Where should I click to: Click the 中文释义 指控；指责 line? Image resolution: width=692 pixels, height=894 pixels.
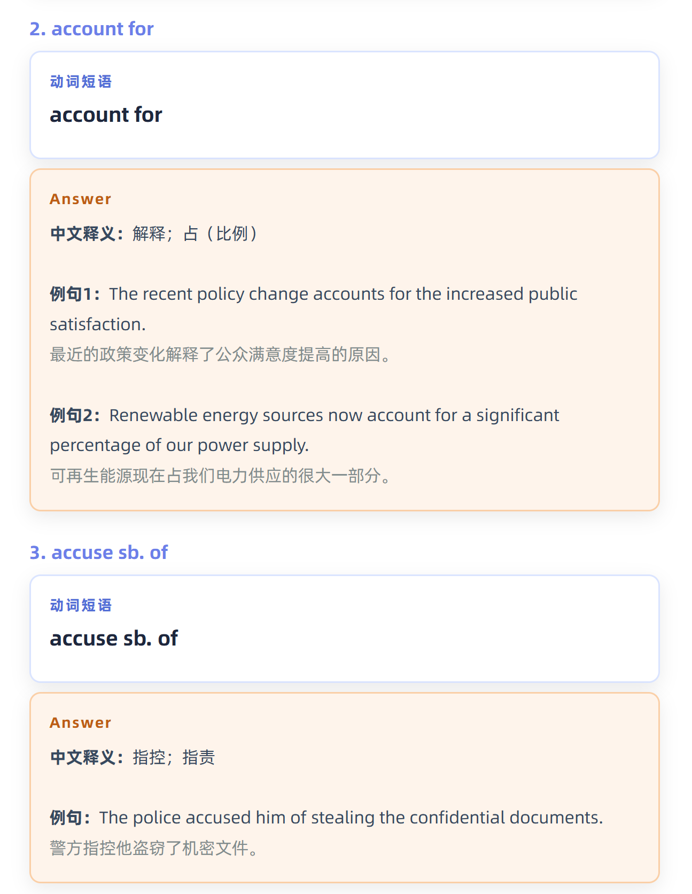point(133,757)
